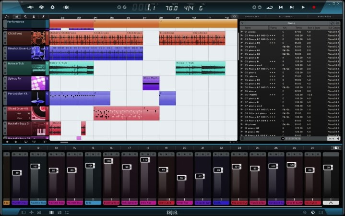Open the Mixer page icon in bottom bar

coord(51,212)
